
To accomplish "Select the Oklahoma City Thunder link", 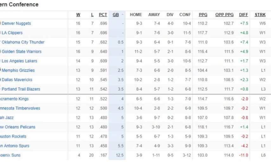I will [x=23, y=42].
